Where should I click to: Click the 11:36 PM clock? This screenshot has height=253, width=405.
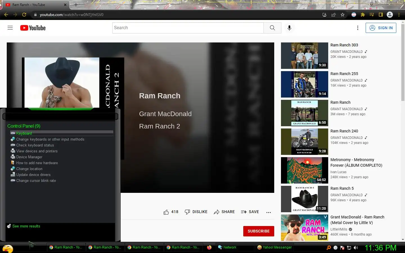click(x=381, y=248)
